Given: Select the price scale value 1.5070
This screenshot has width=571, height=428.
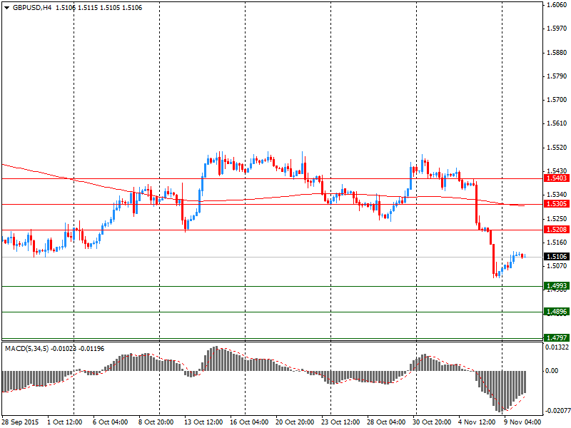Looking at the screenshot, I should pos(557,266).
